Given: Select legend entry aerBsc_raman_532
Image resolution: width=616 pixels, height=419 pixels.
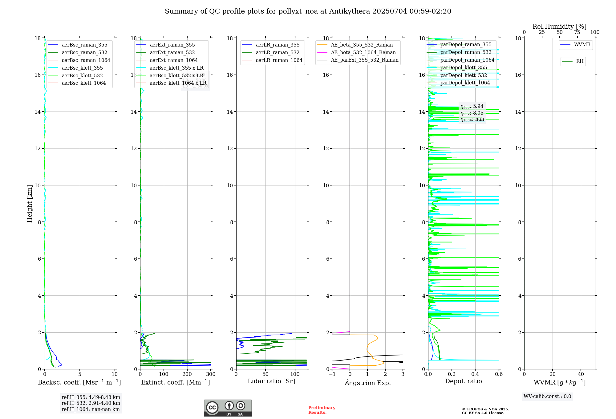Looking at the screenshot, I should click(x=78, y=53).
